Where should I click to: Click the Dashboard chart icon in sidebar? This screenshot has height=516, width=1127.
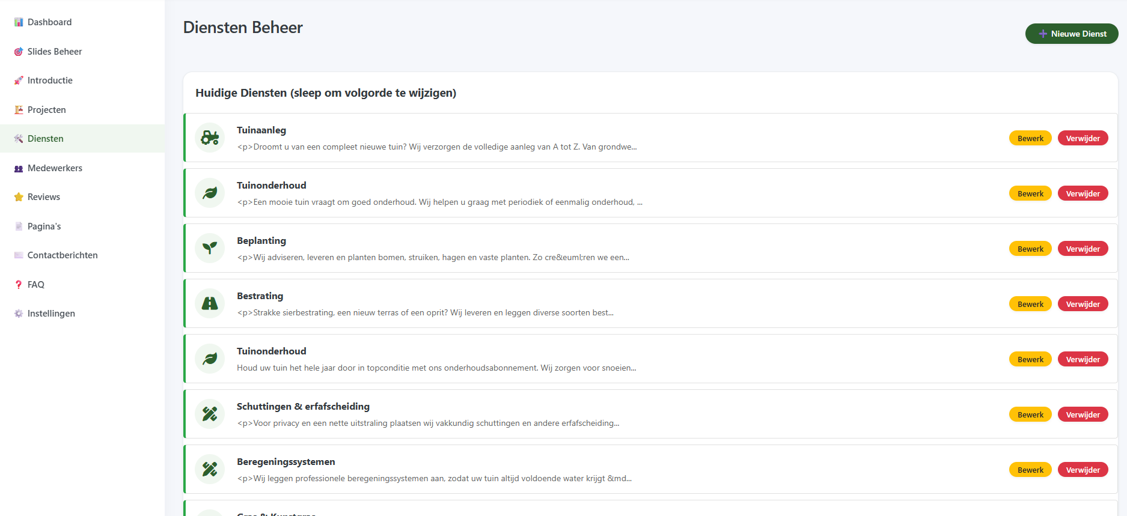pos(19,22)
